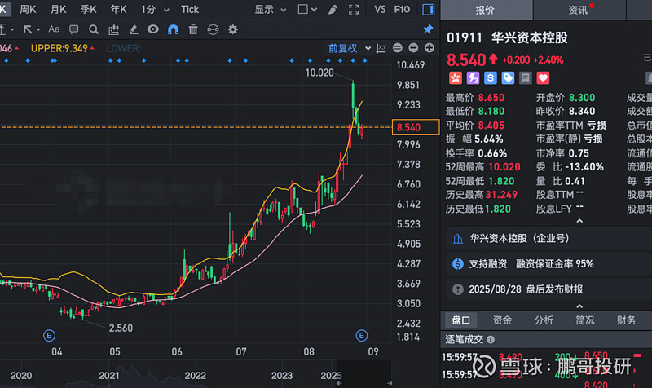The width and height of the screenshot is (652, 388).
Task: Collapse the quote details chevron
Action: tap(579, 221)
